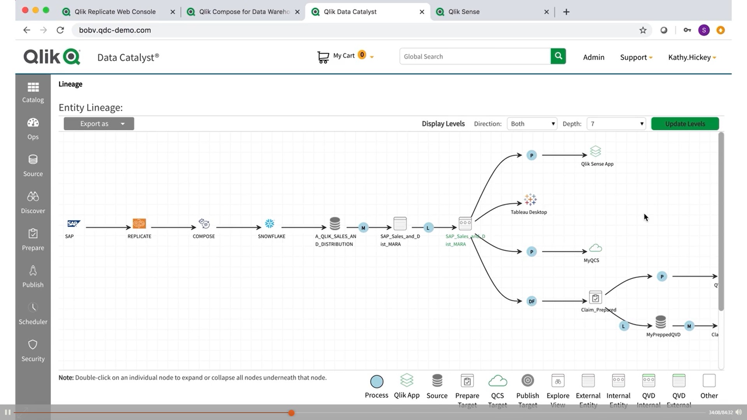Open the Support menu

(636, 57)
